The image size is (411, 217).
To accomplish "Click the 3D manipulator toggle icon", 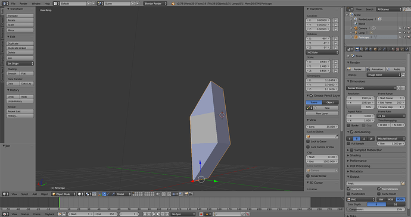I will coord(100,194).
